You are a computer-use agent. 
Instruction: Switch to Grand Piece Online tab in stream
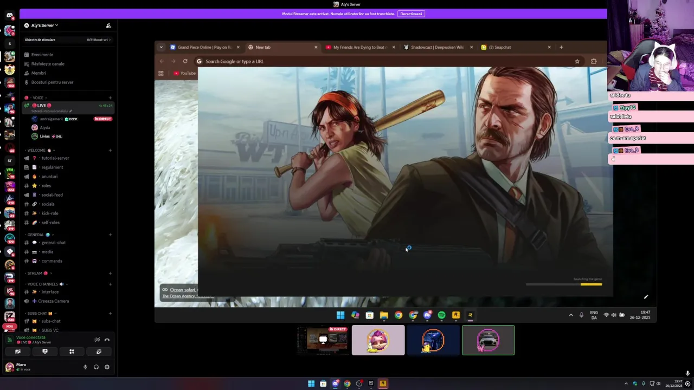205,47
